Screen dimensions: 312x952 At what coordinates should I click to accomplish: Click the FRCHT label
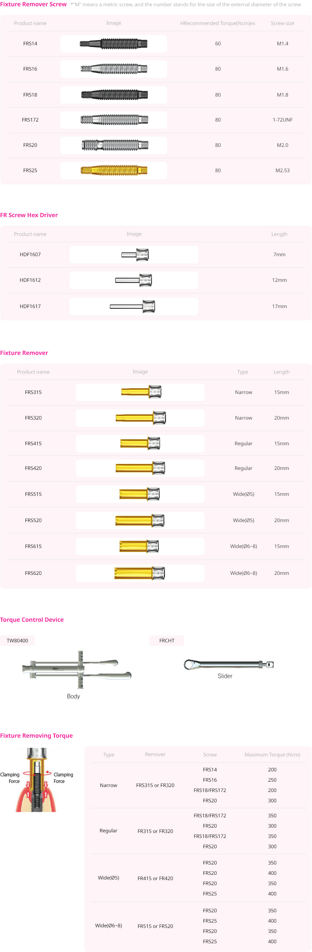(x=167, y=640)
